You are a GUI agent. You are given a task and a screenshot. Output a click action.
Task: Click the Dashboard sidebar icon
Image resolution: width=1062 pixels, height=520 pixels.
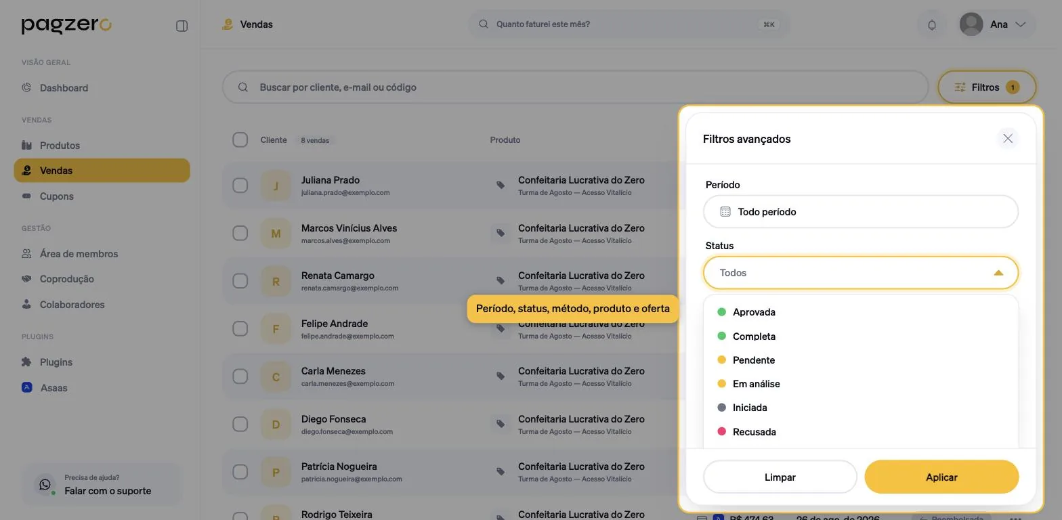click(26, 87)
